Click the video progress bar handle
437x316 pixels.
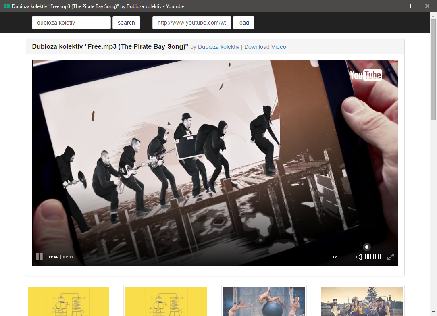pos(367,247)
